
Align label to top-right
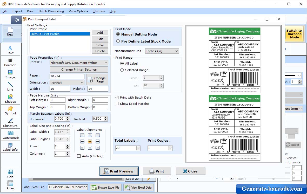[98, 135]
